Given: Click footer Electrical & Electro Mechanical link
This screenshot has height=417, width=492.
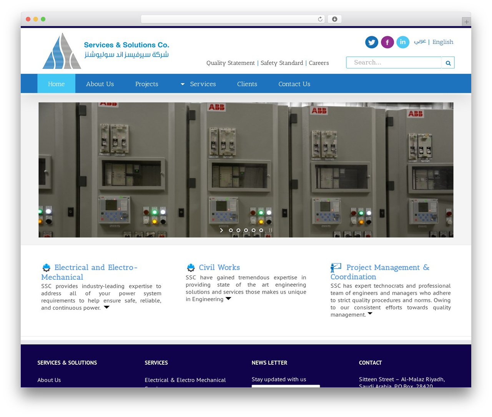Looking at the screenshot, I should (185, 380).
